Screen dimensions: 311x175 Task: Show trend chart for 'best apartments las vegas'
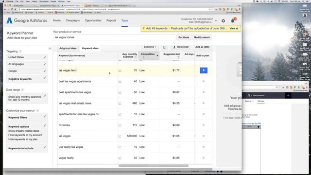click(120, 92)
